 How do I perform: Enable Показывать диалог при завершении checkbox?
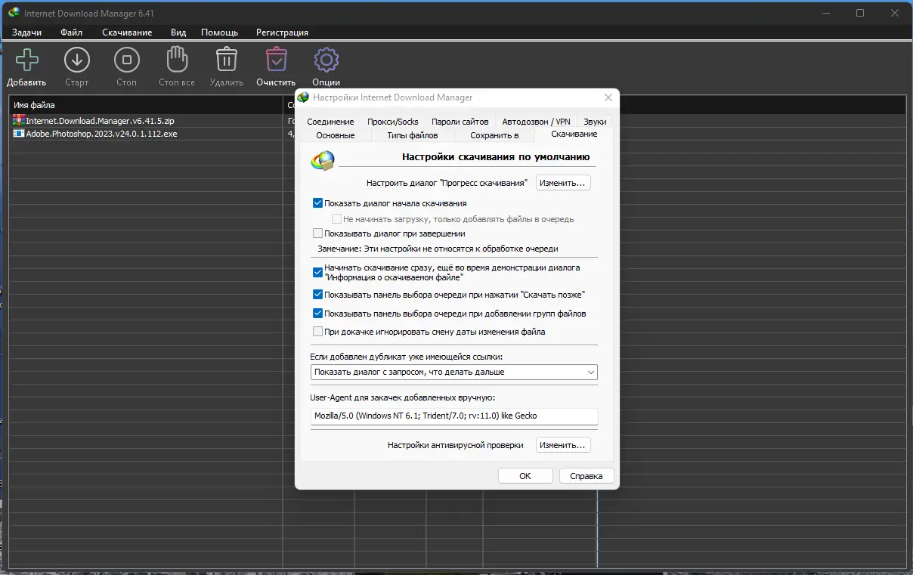pyautogui.click(x=317, y=233)
